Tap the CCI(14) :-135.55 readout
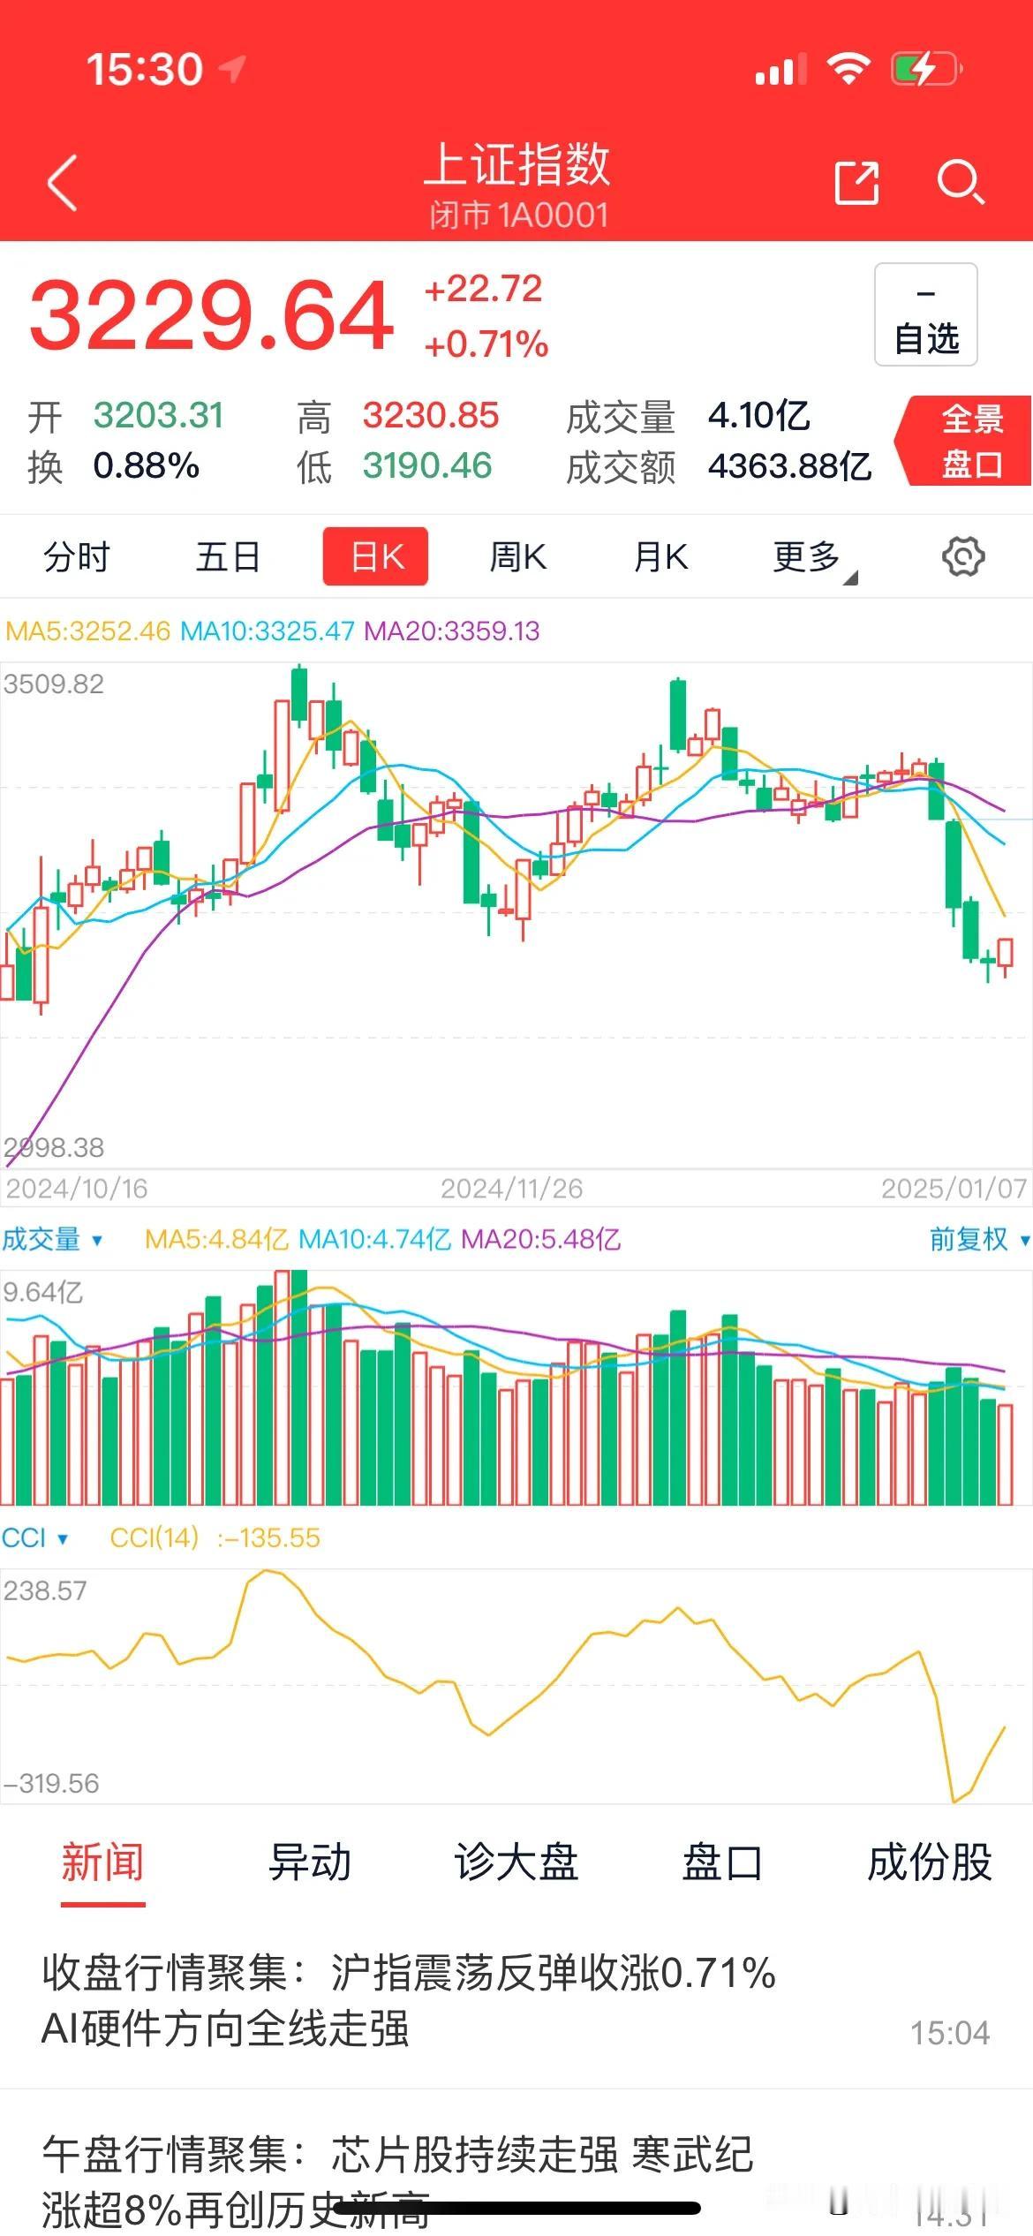This screenshot has width=1033, height=2236. [x=215, y=1537]
